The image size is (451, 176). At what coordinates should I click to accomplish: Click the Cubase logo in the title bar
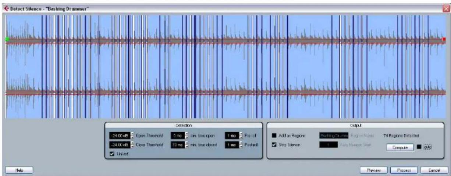[x=6, y=8]
